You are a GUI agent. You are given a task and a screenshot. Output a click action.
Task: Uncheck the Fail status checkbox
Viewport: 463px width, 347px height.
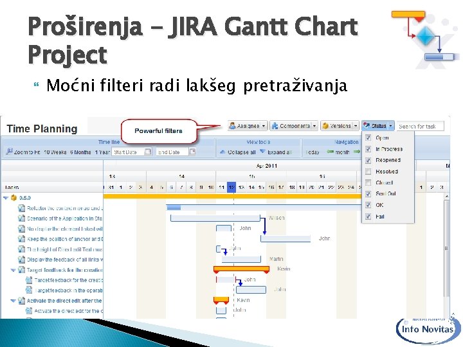tap(368, 217)
